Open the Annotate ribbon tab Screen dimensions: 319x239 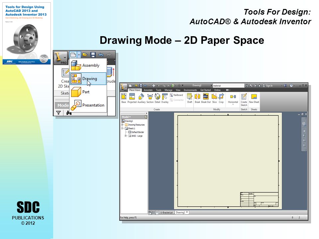148,90
